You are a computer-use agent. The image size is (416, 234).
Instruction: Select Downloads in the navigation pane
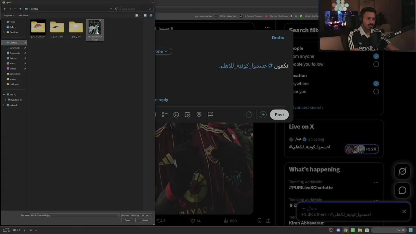click(13, 48)
